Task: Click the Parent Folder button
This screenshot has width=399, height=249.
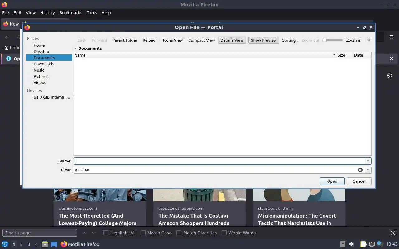Action: pos(125,40)
